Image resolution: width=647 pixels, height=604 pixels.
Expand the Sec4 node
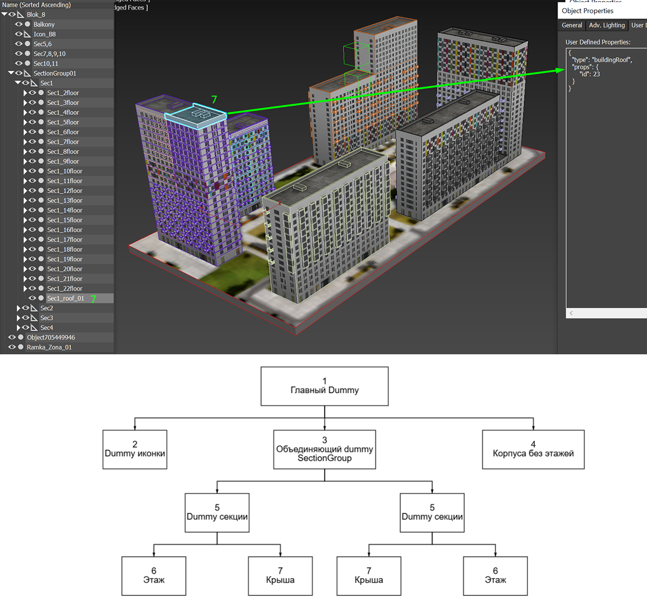(18, 327)
